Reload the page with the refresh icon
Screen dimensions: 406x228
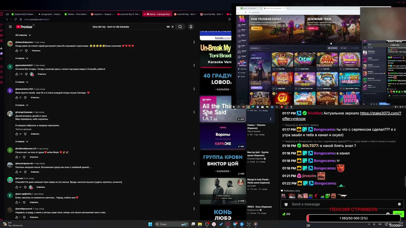pos(15,19)
